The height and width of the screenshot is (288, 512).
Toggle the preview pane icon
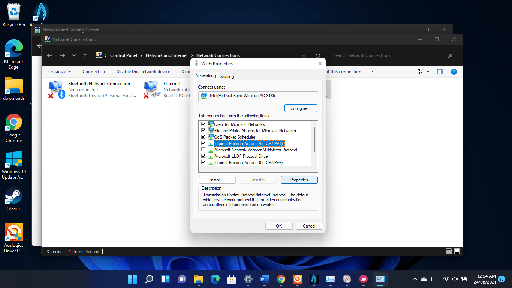click(x=440, y=72)
